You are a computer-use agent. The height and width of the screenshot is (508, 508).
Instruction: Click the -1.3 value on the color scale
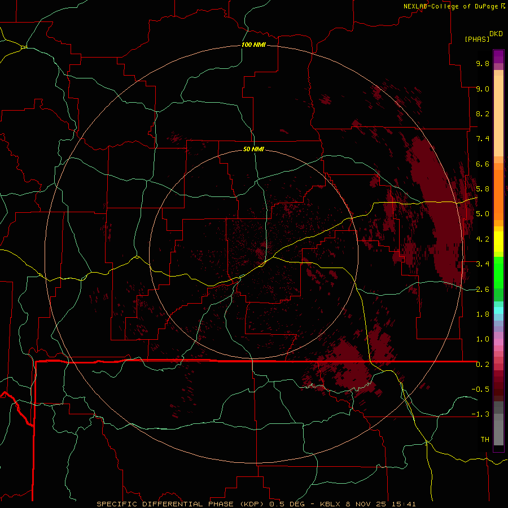tap(480, 414)
